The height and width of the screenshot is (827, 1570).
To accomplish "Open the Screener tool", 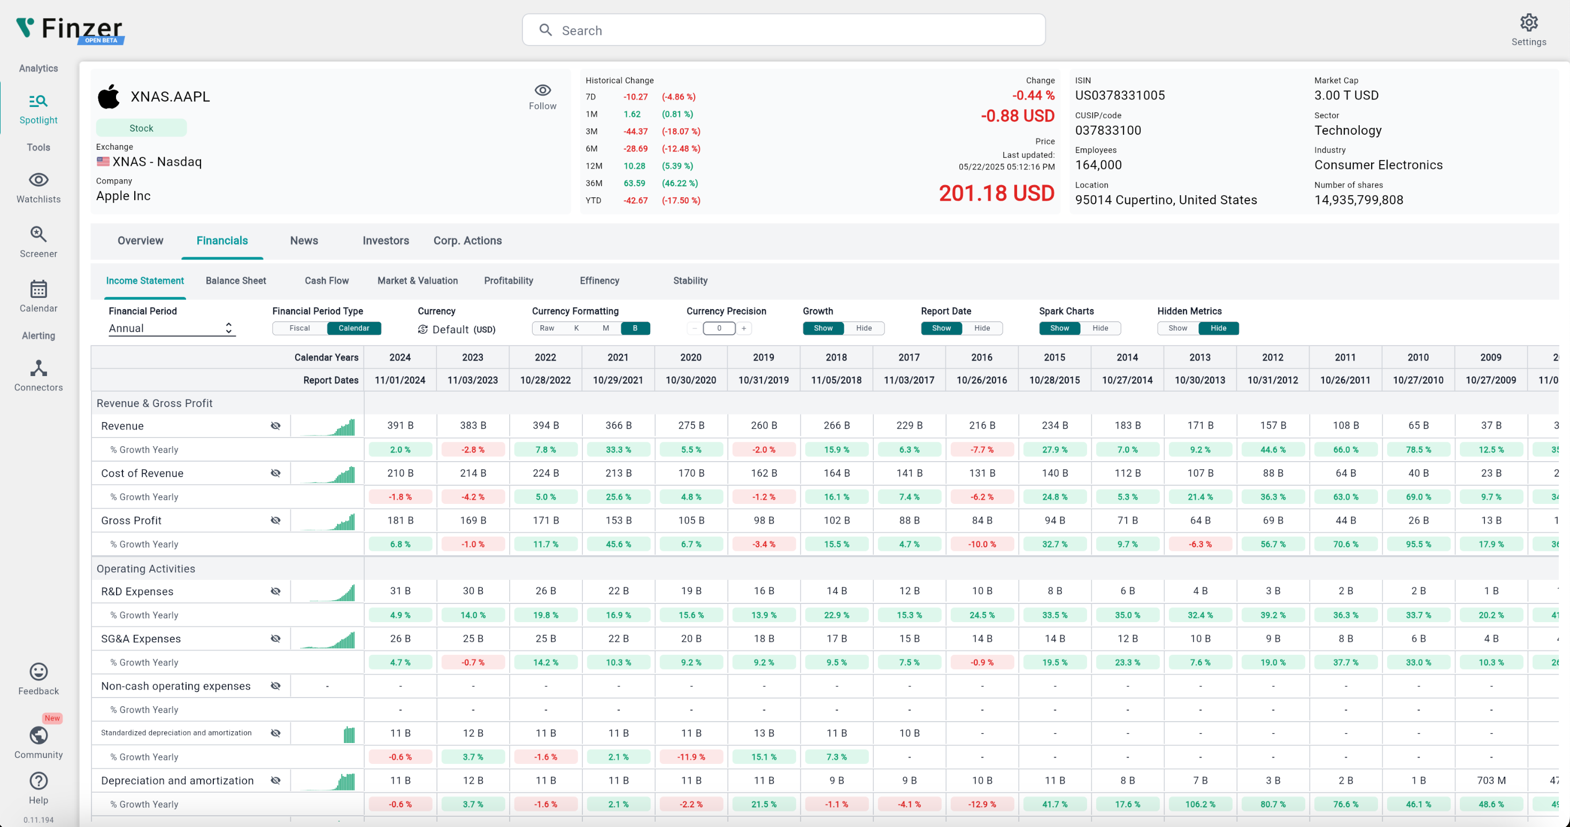I will pos(39,242).
